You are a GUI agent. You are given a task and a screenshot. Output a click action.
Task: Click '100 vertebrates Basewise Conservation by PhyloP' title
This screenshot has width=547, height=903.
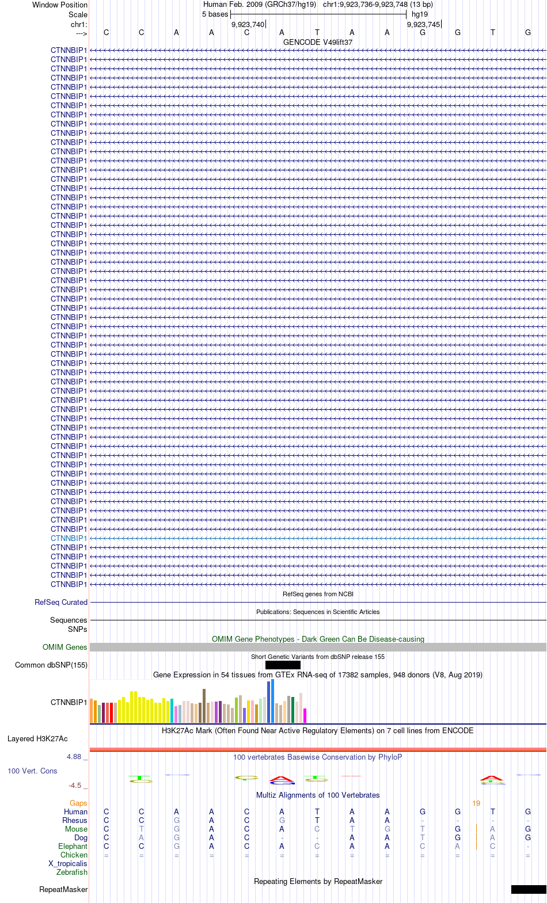[318, 757]
